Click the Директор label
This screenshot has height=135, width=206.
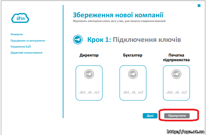tap(89, 55)
